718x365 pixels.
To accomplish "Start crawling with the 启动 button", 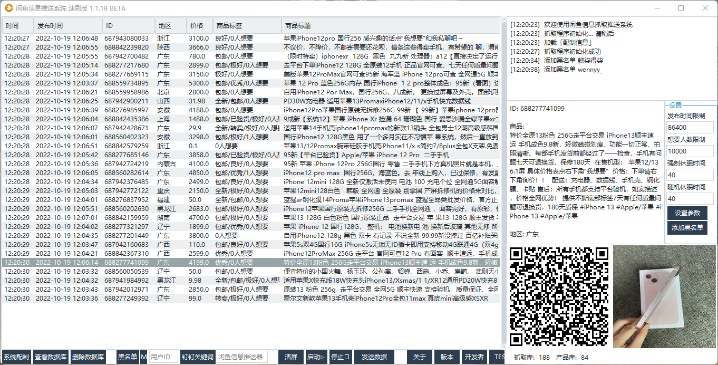I will pyautogui.click(x=316, y=357).
